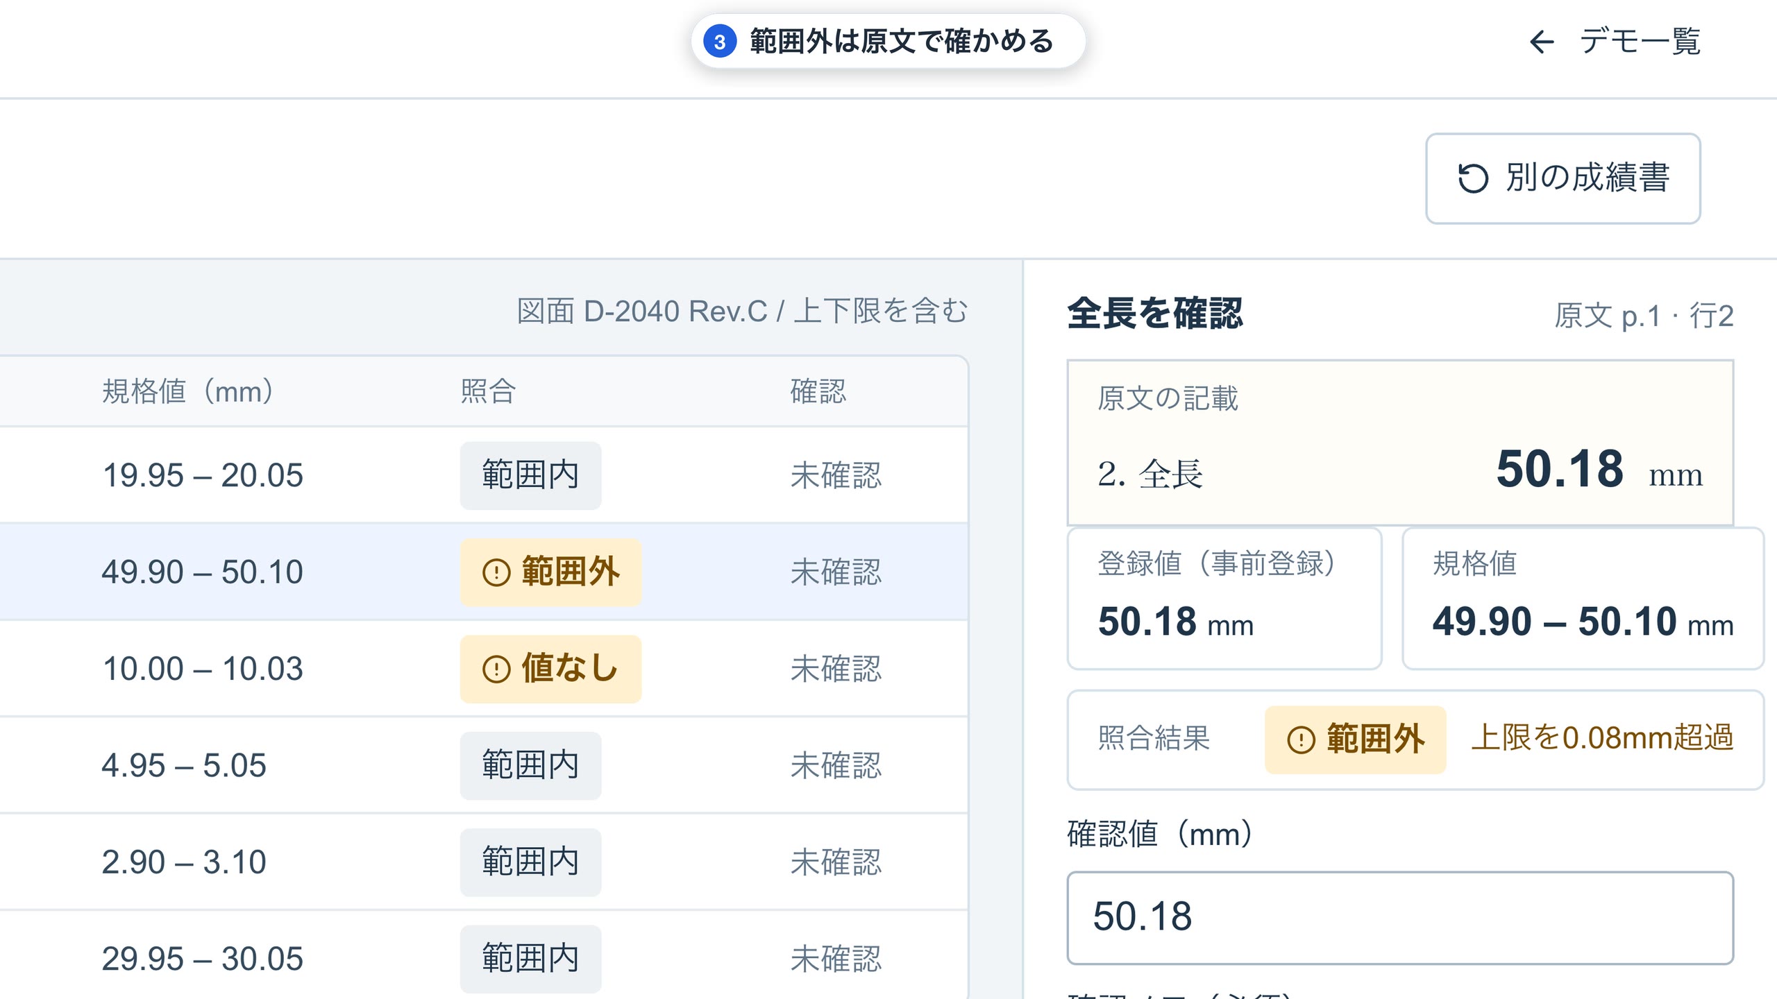Select the 値なし badge in 10.00 – 10.03 row

coord(550,669)
